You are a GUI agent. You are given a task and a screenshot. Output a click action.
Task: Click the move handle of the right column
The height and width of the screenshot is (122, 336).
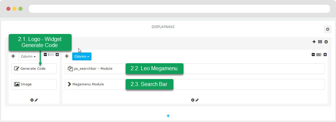pos(67,56)
